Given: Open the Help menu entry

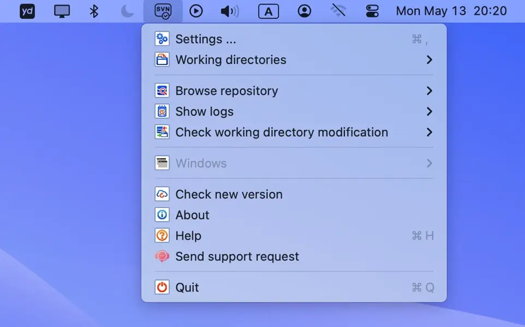Looking at the screenshot, I should pos(294,236).
